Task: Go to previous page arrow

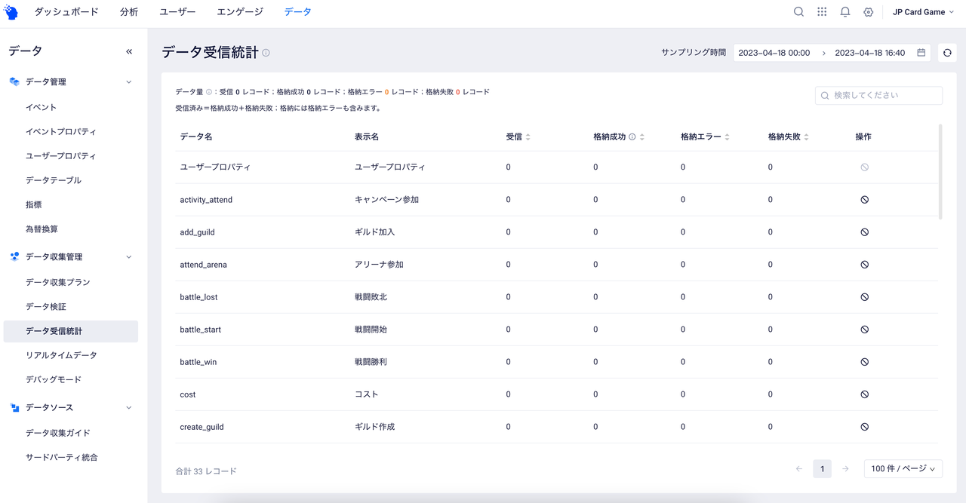Action: pyautogui.click(x=798, y=469)
